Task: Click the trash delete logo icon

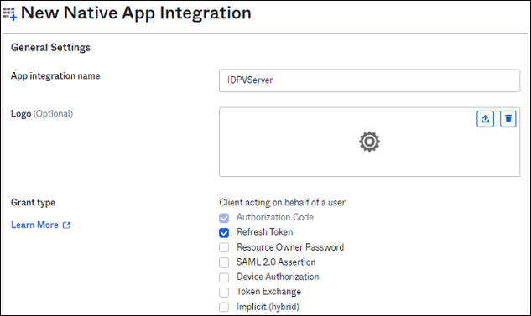Action: tap(508, 119)
